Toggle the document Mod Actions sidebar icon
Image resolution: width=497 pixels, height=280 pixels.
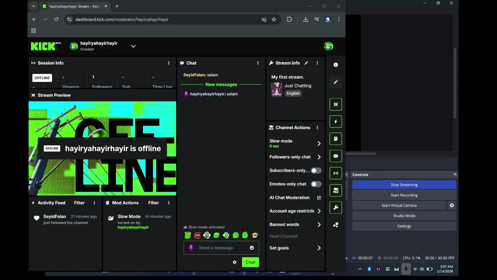tap(336, 139)
